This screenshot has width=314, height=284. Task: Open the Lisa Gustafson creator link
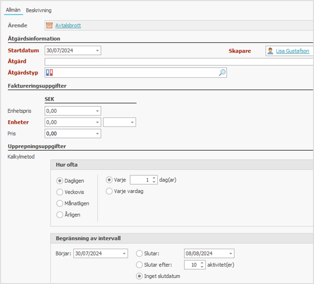(292, 51)
